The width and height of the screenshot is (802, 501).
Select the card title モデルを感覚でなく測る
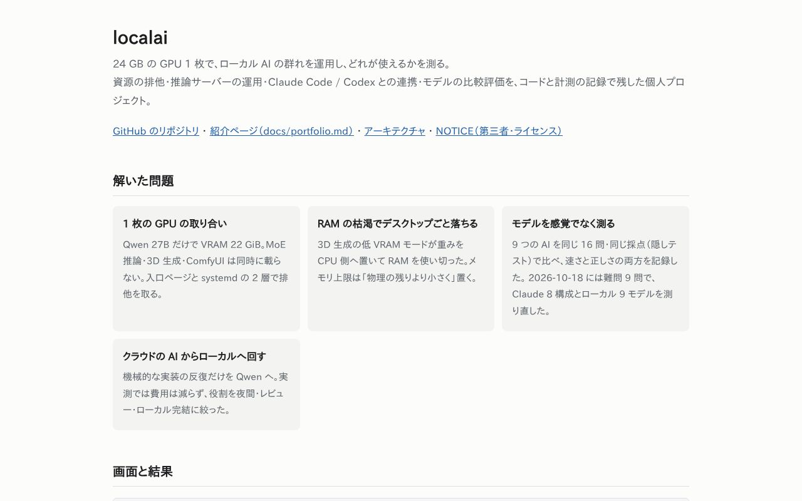click(563, 224)
